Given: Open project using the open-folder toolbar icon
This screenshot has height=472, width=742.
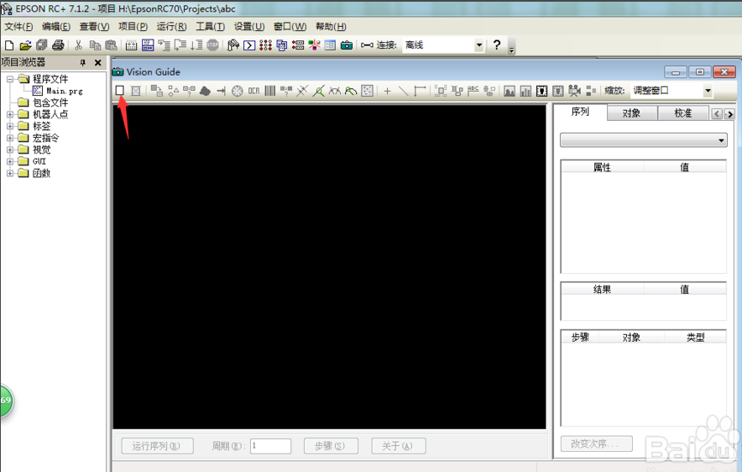Looking at the screenshot, I should click(25, 45).
